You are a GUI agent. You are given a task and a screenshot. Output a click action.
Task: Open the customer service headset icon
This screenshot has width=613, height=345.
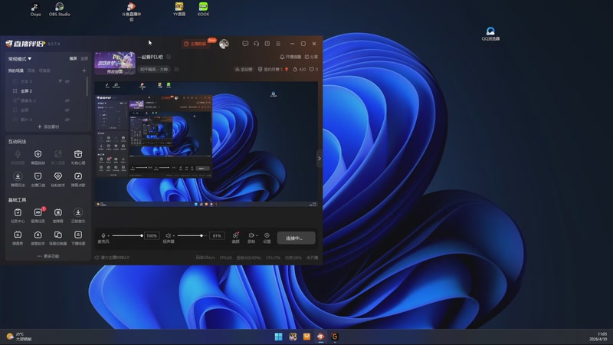coord(256,44)
